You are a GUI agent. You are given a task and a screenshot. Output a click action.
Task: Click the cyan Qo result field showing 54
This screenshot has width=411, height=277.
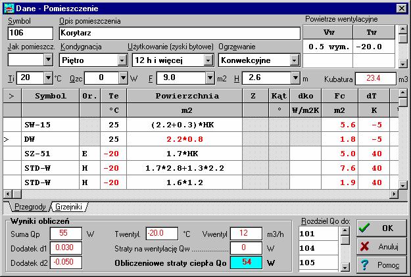click(246, 262)
